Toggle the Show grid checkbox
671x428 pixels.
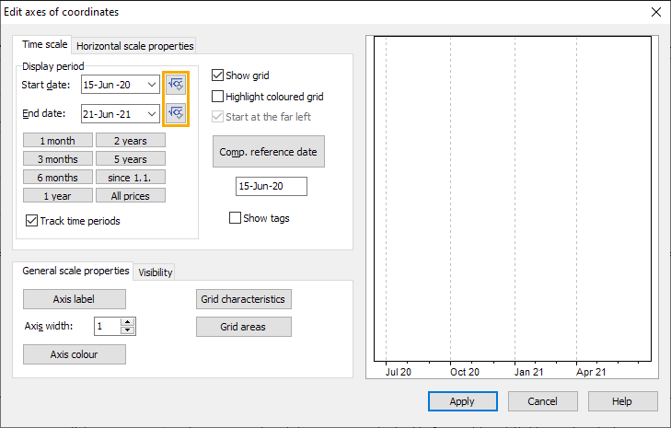coord(218,75)
